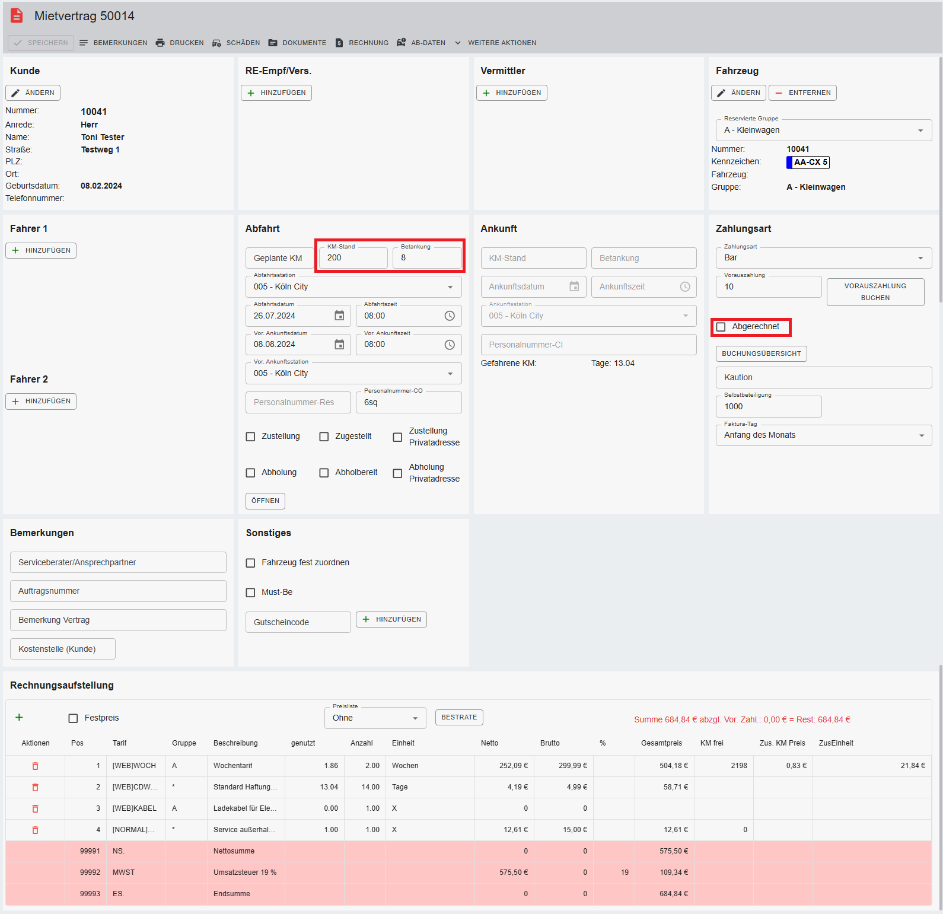Click the Vorauszahlung Buchen button
This screenshot has height=914, width=943.
click(875, 292)
